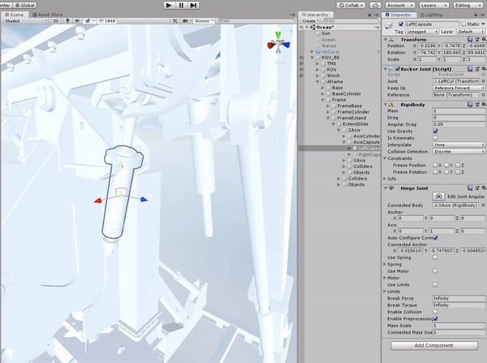
Task: Switch to the Asset Store tab
Action: [x=48, y=15]
